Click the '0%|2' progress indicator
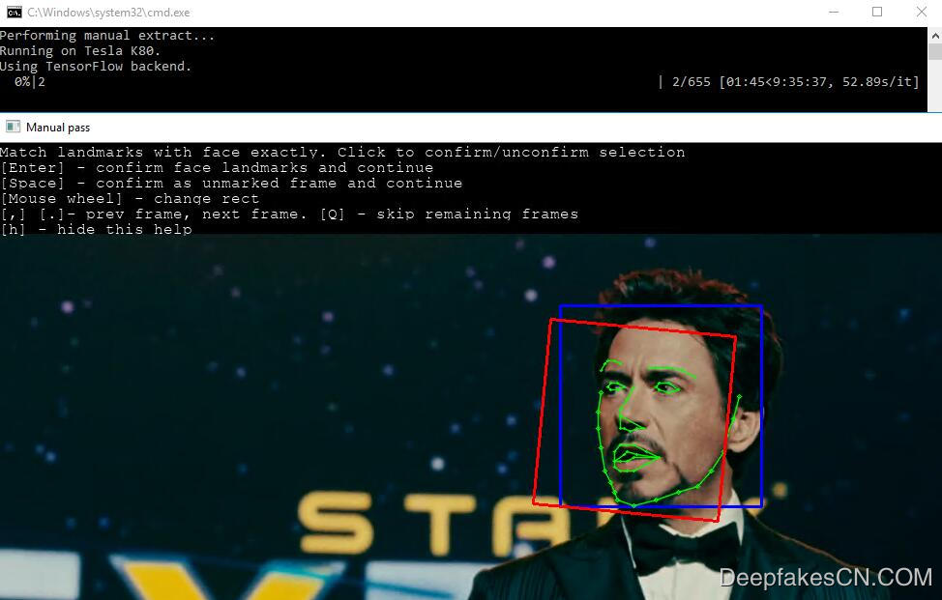The width and height of the screenshot is (942, 600). pyautogui.click(x=29, y=81)
